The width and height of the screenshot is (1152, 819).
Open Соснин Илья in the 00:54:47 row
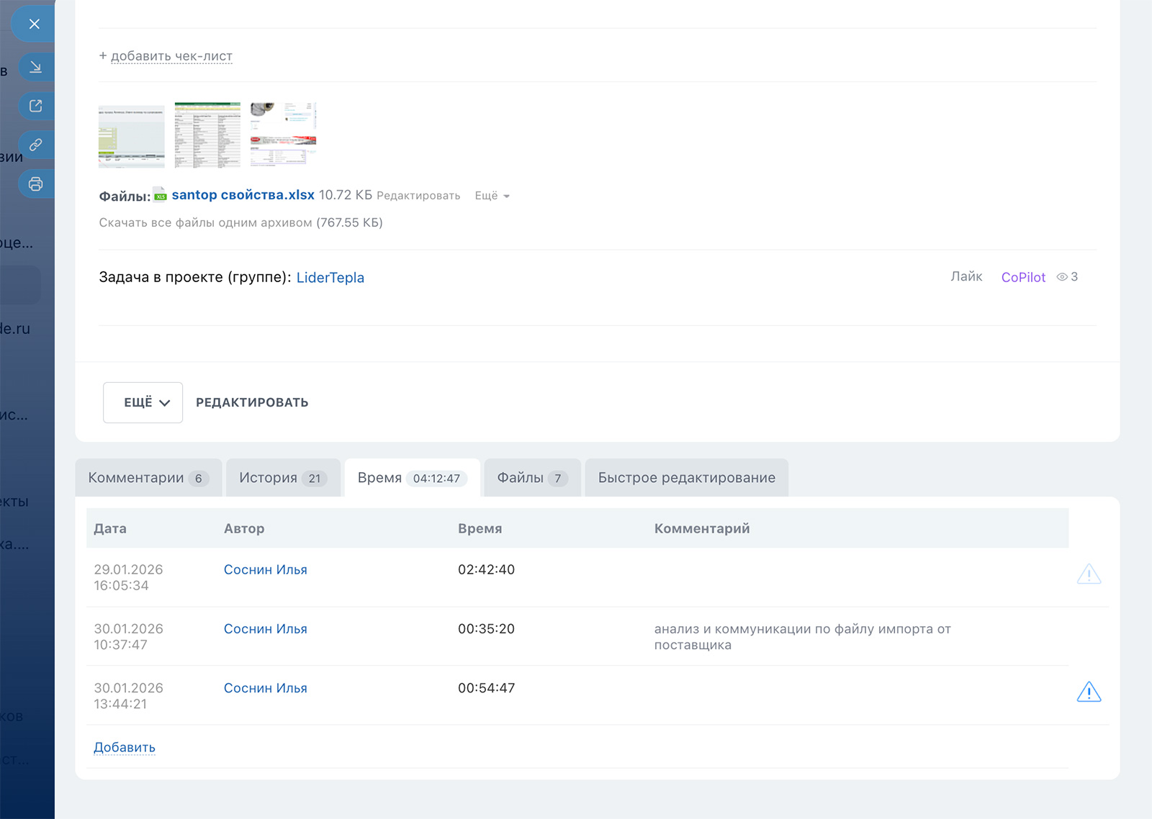tap(266, 688)
